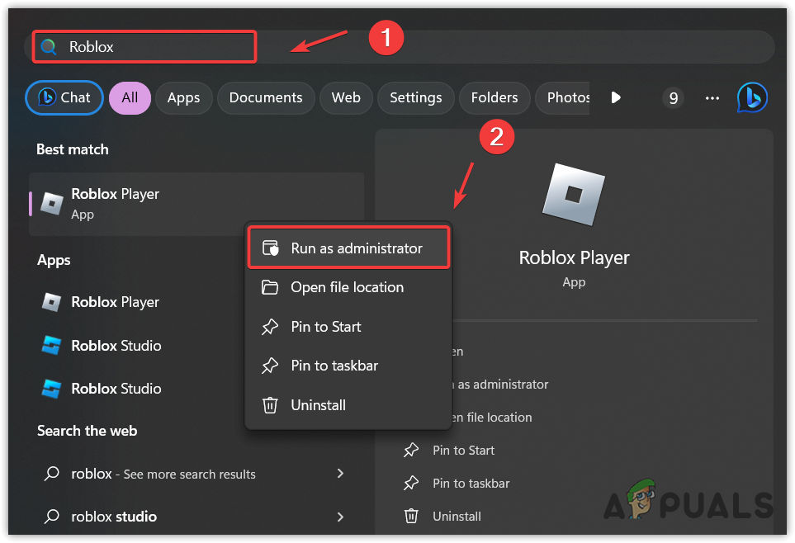The image size is (795, 543).
Task: Click pin icon for preview pane Pin to Start
Action: pos(411,451)
